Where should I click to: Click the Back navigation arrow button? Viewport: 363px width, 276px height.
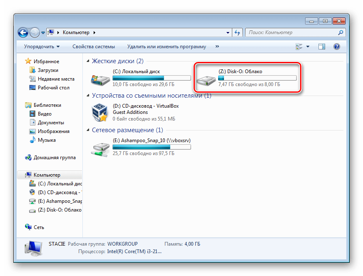coord(23,32)
